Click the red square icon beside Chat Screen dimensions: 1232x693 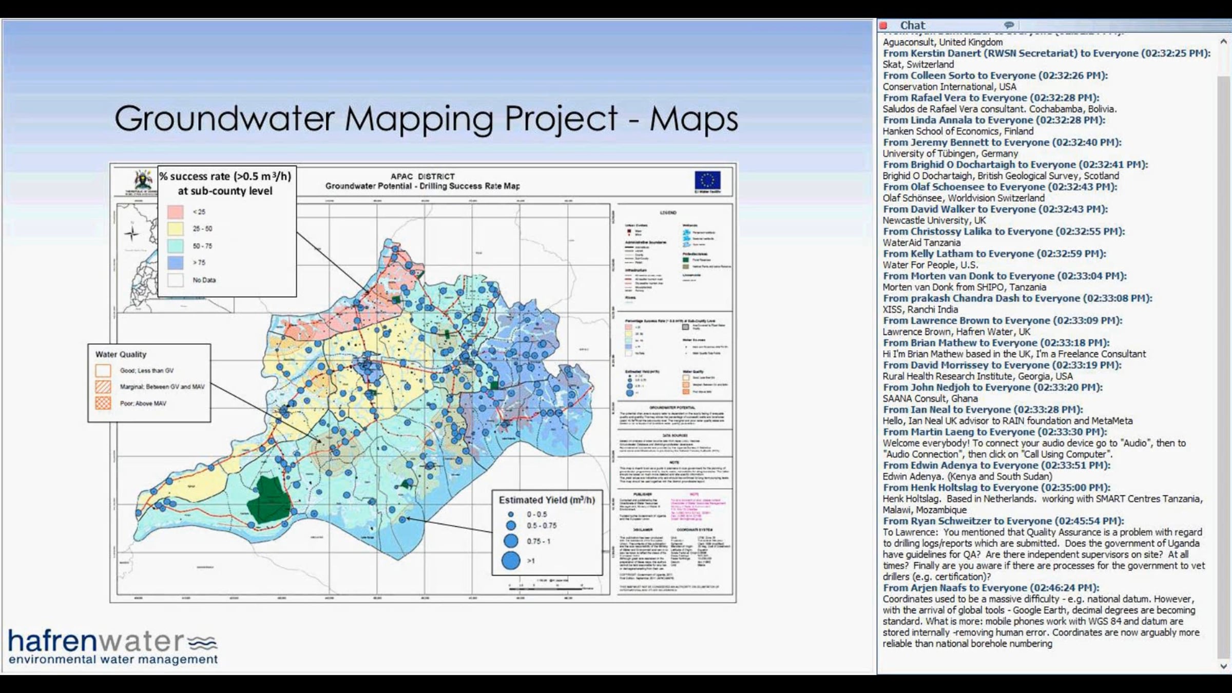point(883,25)
